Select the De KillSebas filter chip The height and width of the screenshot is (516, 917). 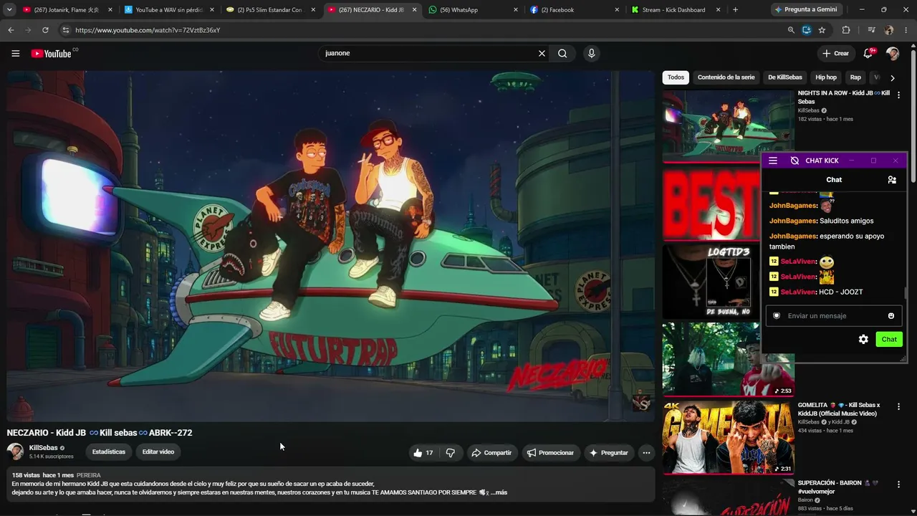785,77
